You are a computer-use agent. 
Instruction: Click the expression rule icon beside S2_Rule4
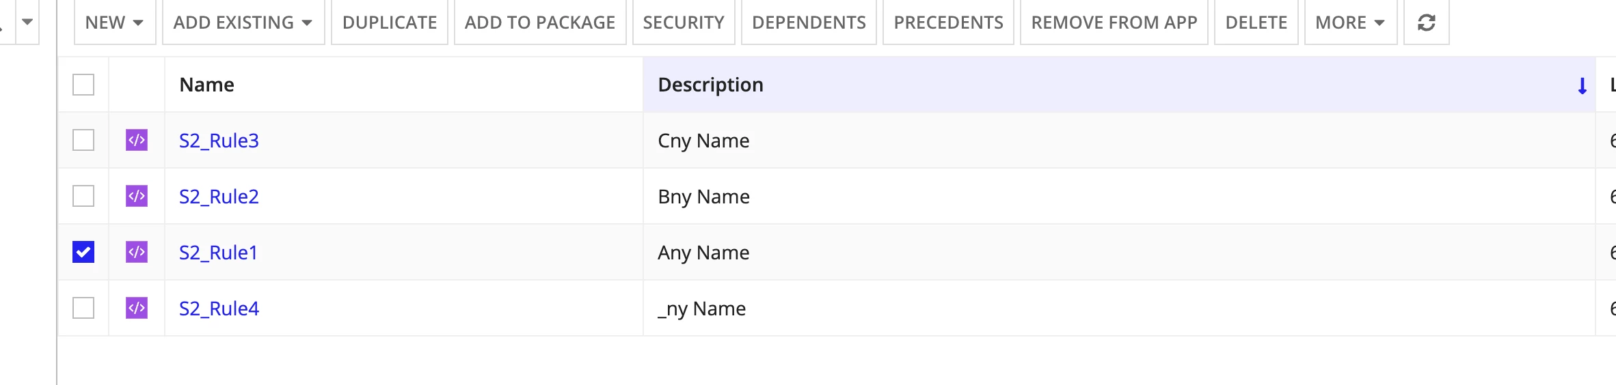point(137,308)
